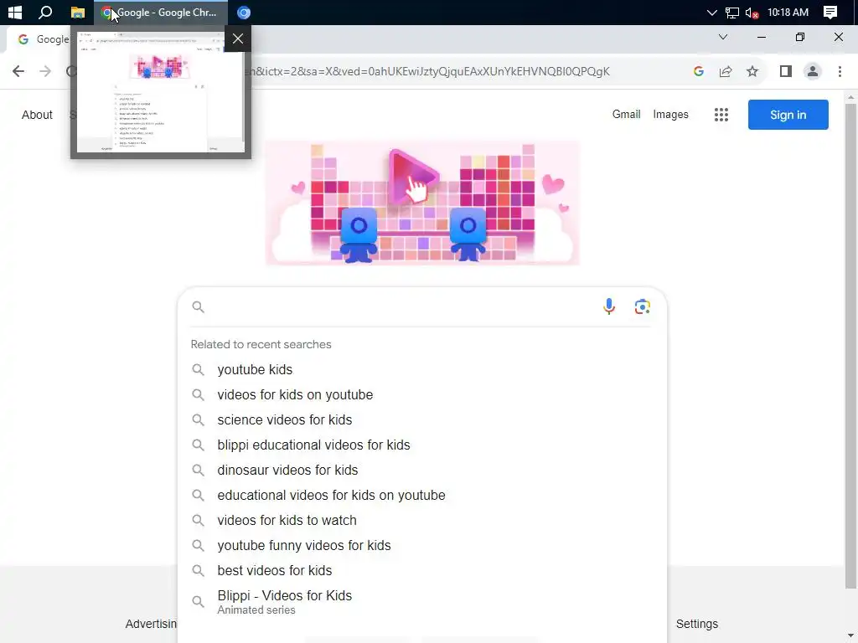
Task: Bookmark this page with the star icon
Action: [752, 71]
